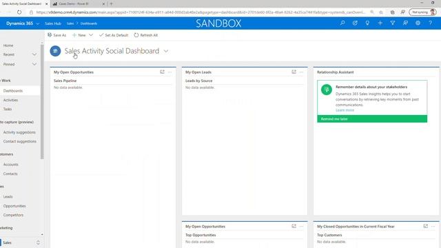Click the sidebar vertical scrollbar
The height and width of the screenshot is (248, 441).
(42, 101)
